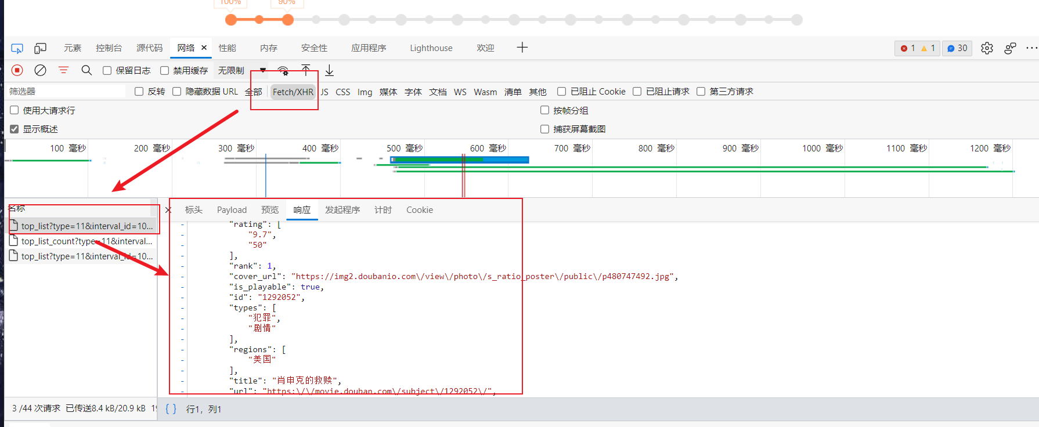Image resolution: width=1039 pixels, height=427 pixels.
Task: Enable 使用大请求行 checkbox
Action: tap(15, 110)
